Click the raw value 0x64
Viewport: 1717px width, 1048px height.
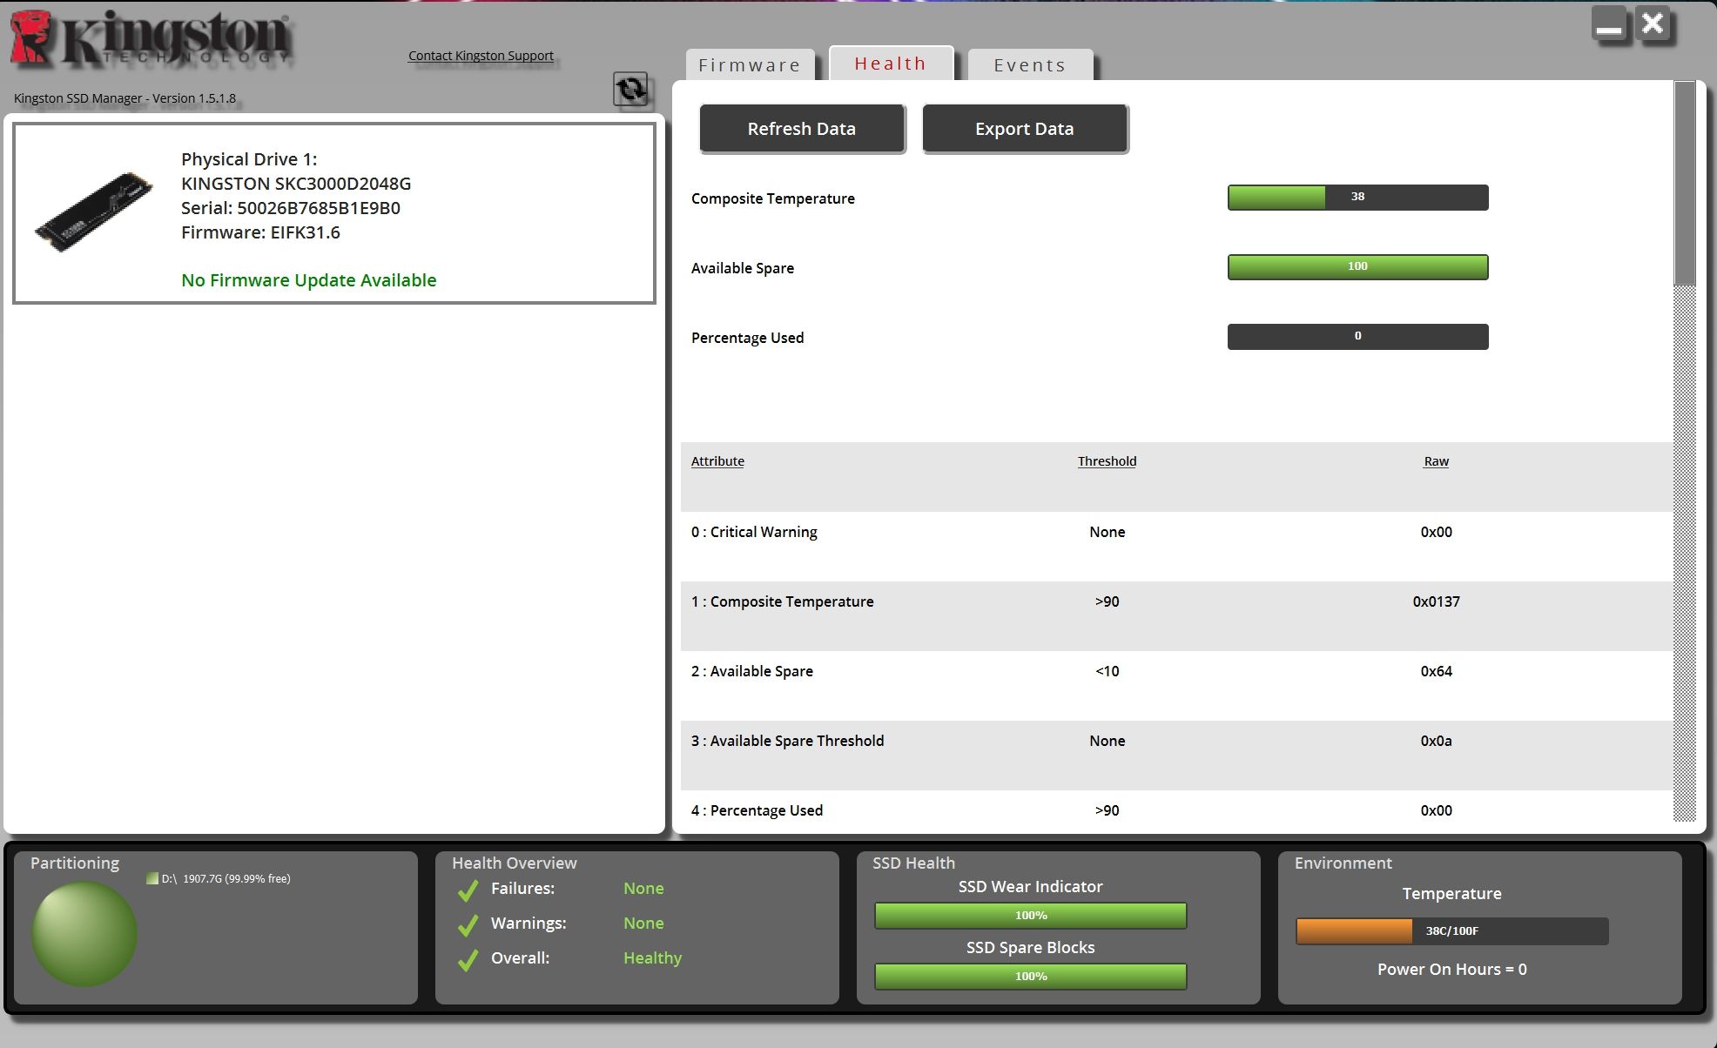(1436, 671)
